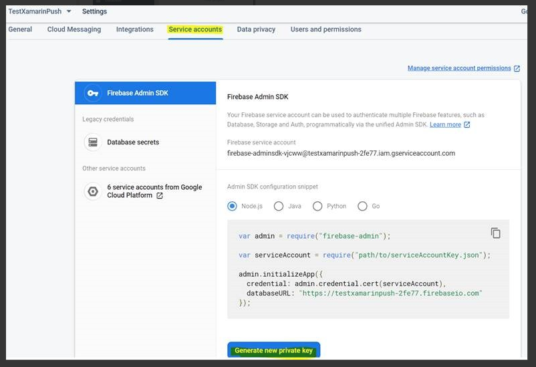
Task: Go to the Integrations tab
Action: pos(135,29)
